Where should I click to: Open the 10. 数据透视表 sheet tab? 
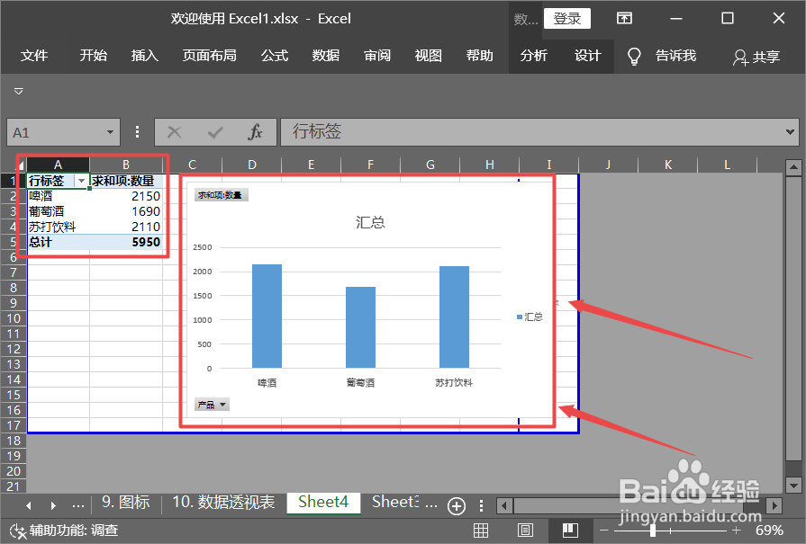point(225,504)
